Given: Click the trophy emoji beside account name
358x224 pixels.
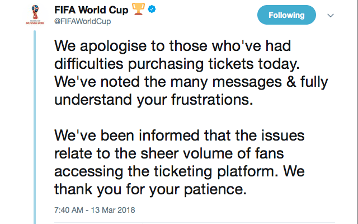Looking at the screenshot, I should pos(139,9).
